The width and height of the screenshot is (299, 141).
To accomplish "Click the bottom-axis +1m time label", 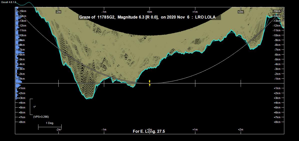I will [195, 129].
